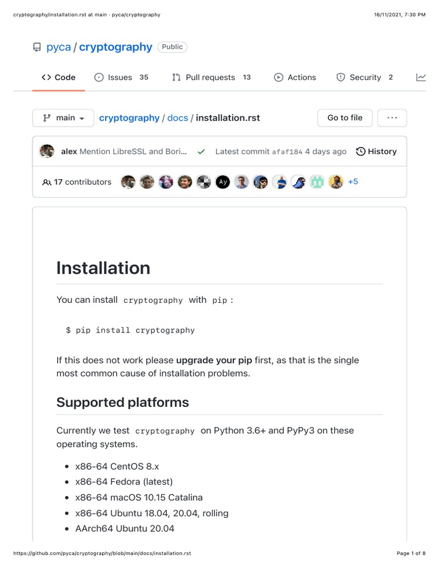The height and width of the screenshot is (586, 439).
Task: Open the three-dots more options menu
Action: (x=392, y=118)
